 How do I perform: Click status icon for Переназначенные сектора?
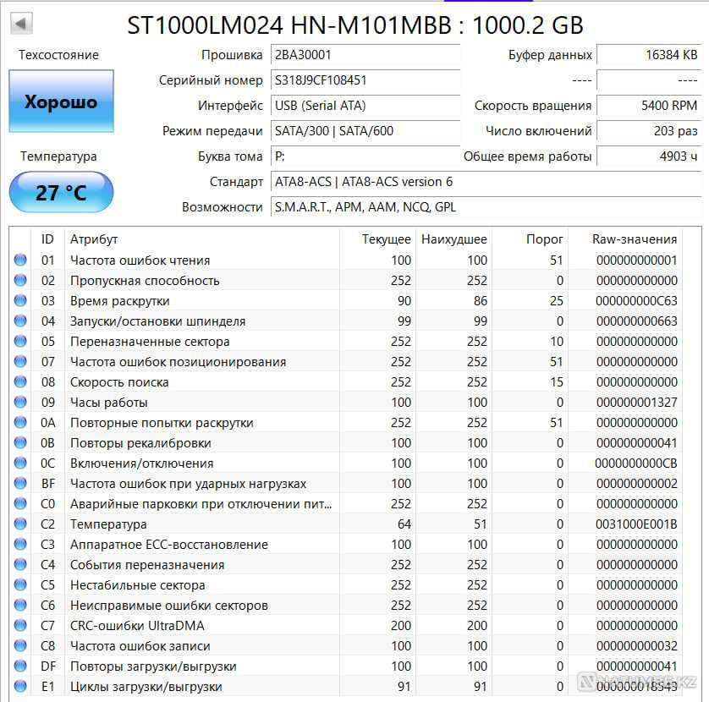tap(20, 342)
